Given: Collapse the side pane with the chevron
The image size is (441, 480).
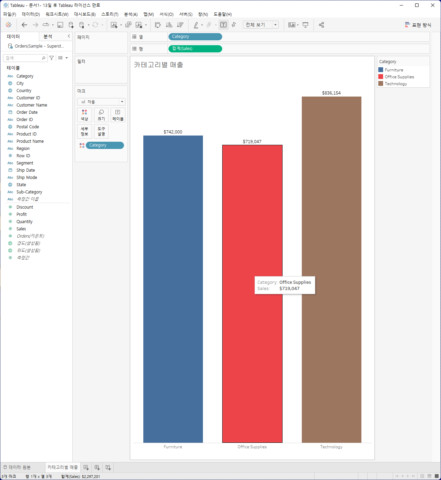Looking at the screenshot, I should tap(69, 36).
